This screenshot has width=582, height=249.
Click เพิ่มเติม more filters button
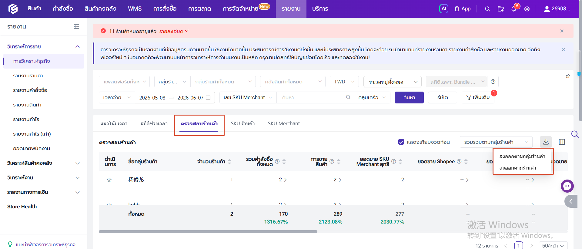pyautogui.click(x=478, y=97)
